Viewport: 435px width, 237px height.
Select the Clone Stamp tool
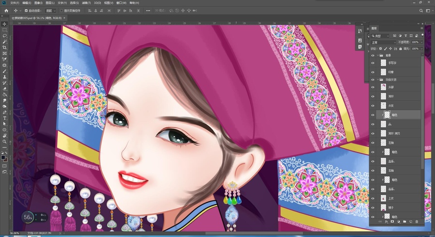4,77
